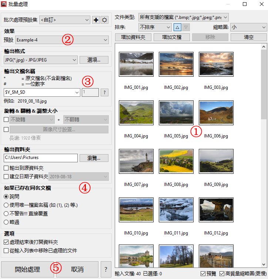
Task: Open 效果 預設 Example-4 dropdown
Action: click(x=61, y=39)
